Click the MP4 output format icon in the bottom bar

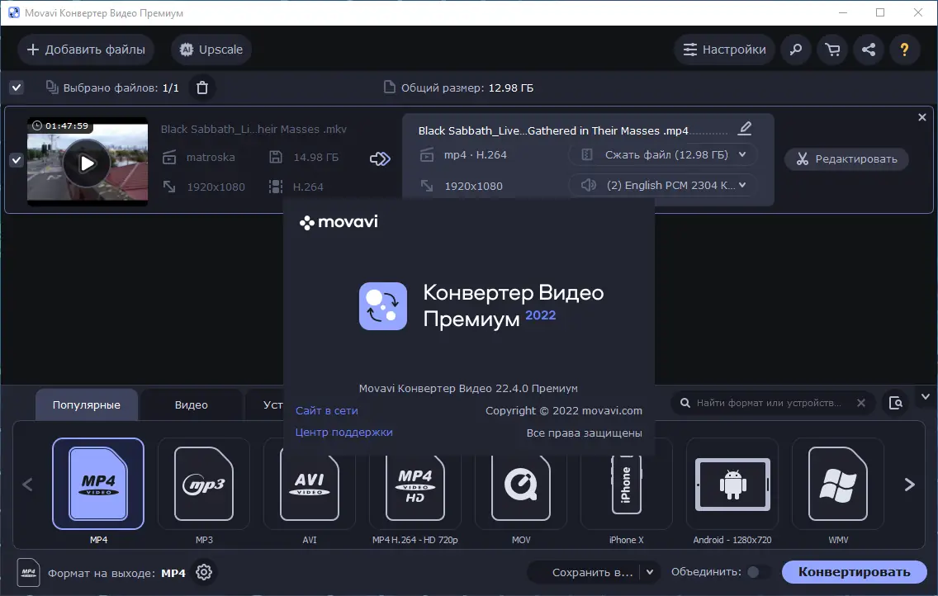[x=28, y=572]
